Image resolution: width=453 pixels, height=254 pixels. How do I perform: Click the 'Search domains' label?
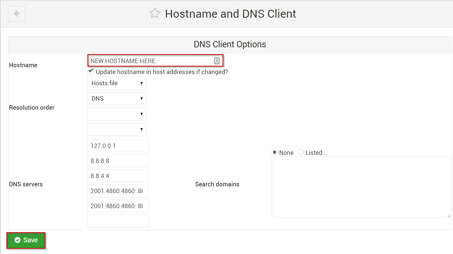(217, 184)
